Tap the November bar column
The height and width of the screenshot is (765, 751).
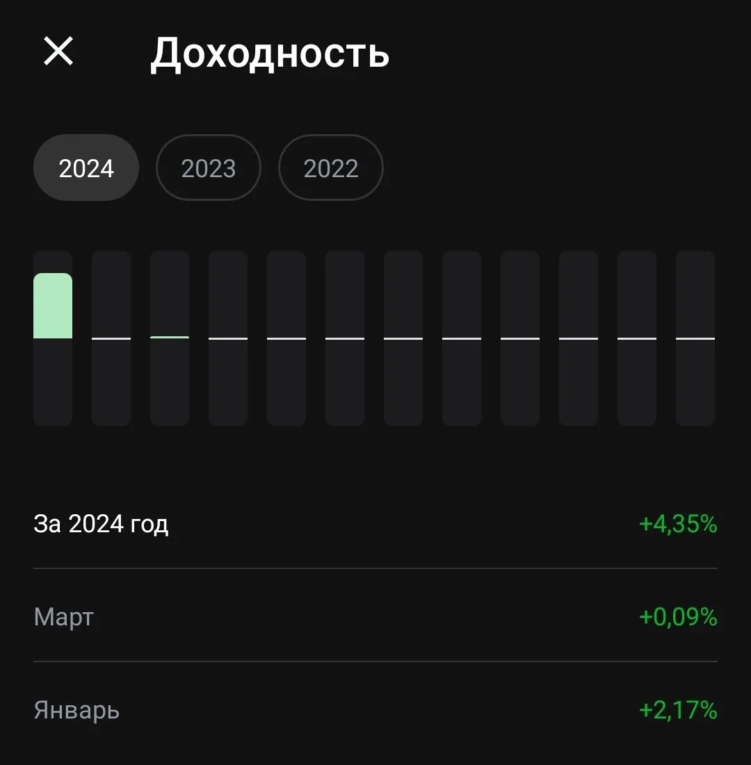[637, 338]
